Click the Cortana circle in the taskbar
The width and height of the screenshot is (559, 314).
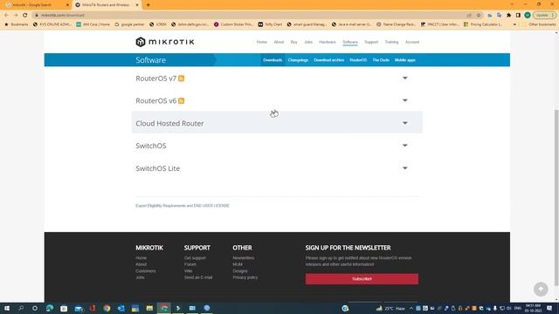pos(35,308)
